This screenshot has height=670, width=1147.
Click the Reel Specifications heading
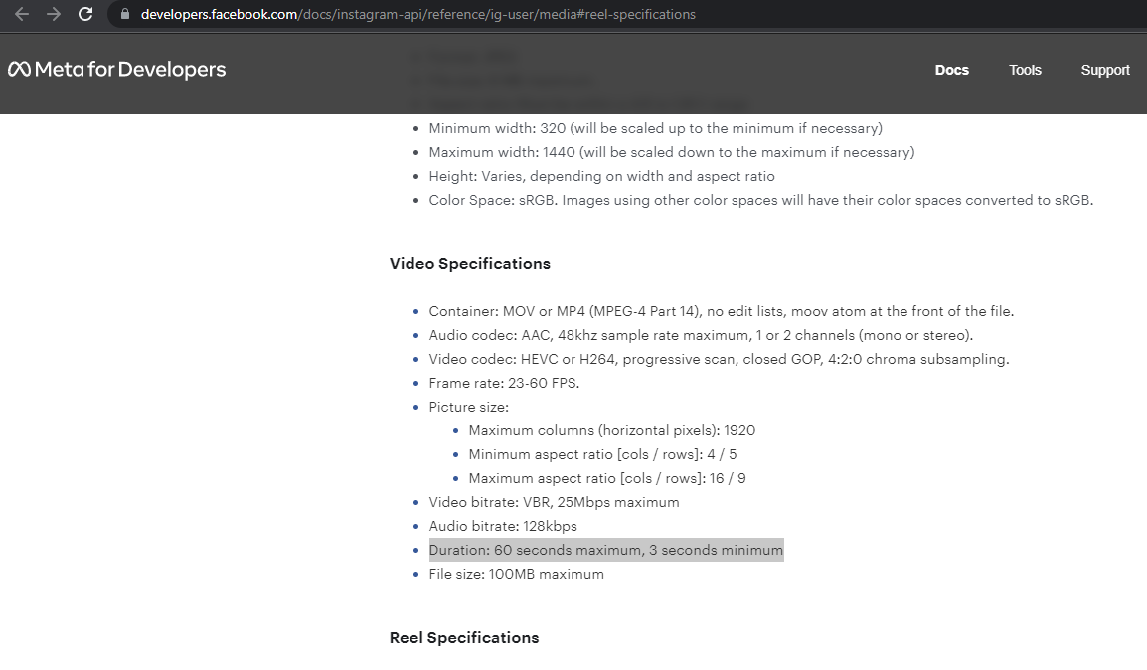pos(464,638)
